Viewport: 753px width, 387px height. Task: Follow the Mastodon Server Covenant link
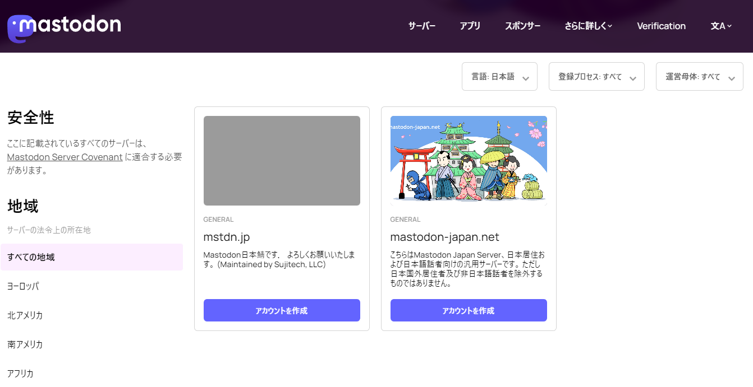click(65, 157)
